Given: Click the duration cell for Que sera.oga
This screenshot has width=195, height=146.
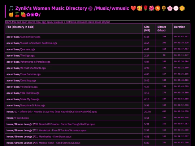Looking at the screenshot, I should 181,49.
